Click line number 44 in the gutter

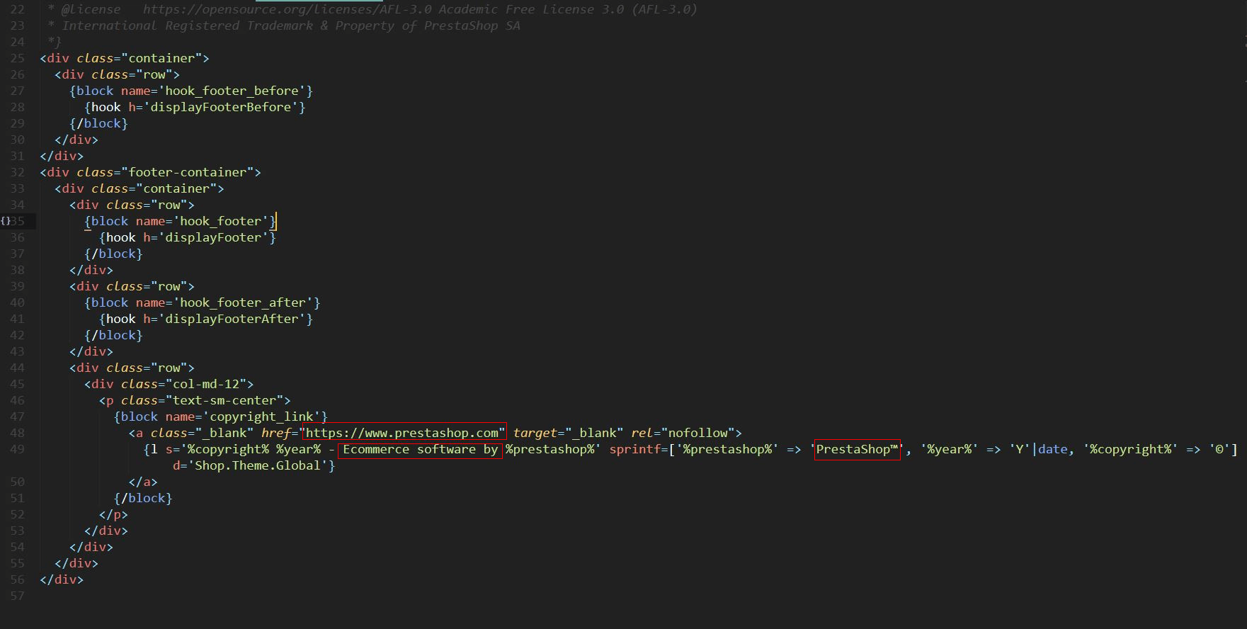click(17, 368)
